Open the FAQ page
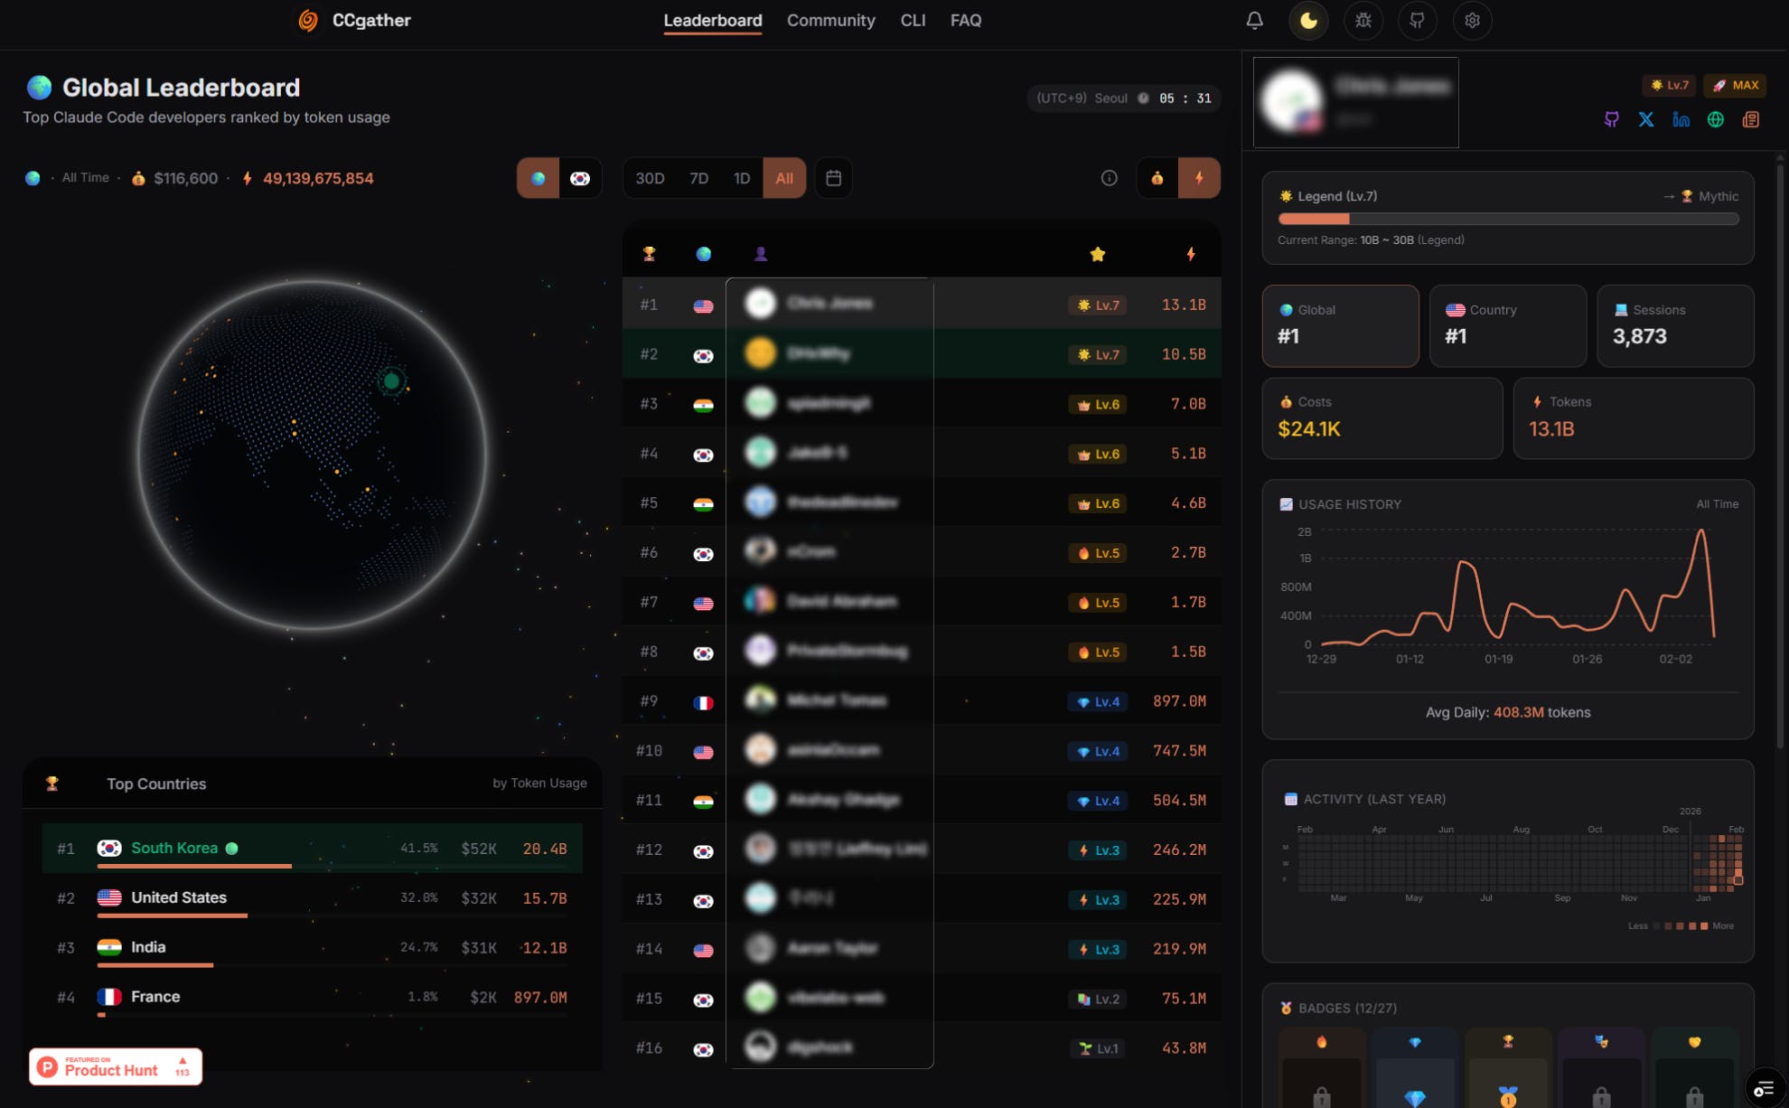The height and width of the screenshot is (1108, 1789). [x=965, y=20]
